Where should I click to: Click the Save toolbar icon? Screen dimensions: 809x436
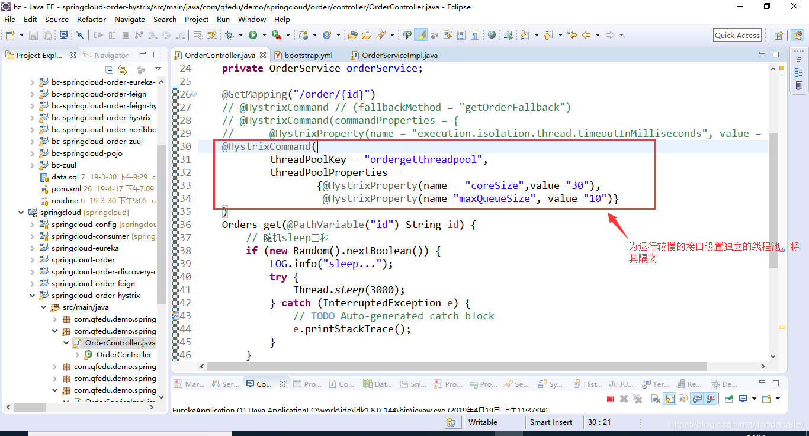click(x=33, y=36)
